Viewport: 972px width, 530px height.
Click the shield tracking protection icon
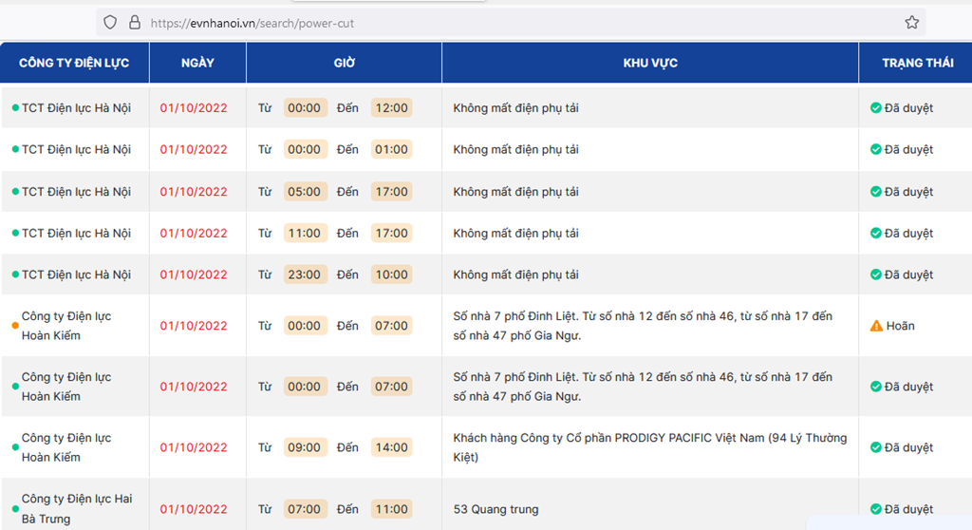tap(110, 23)
